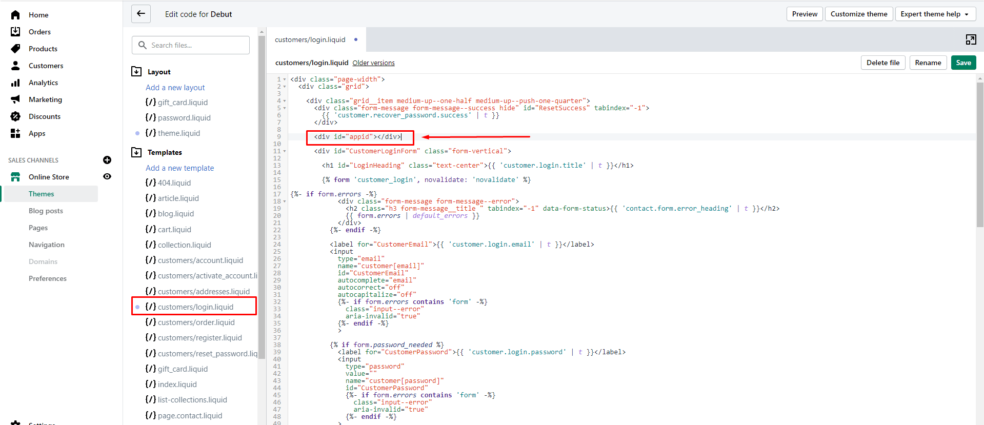Open the Older versions link

[x=373, y=63]
